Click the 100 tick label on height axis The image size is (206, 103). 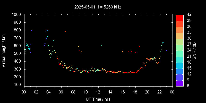click(x=18, y=85)
